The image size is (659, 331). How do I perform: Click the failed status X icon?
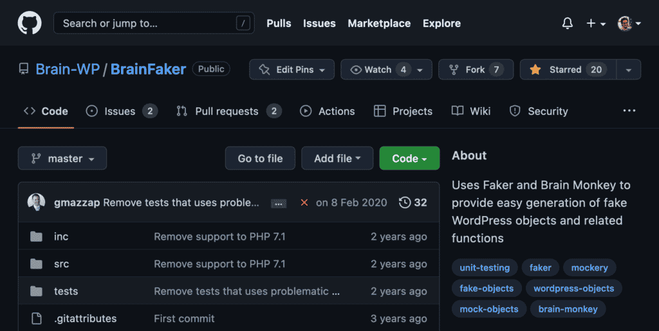(304, 202)
